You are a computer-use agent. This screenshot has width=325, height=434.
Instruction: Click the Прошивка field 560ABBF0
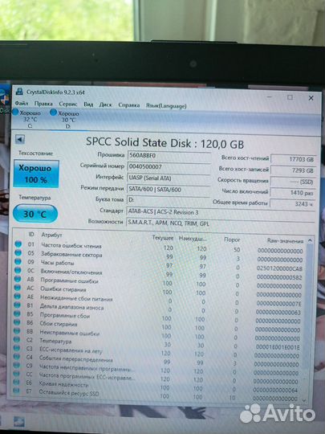[x=169, y=156]
